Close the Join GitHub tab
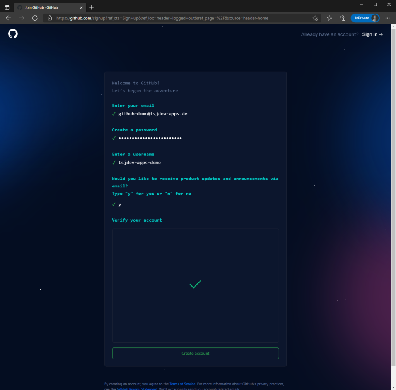The image size is (396, 390). (x=81, y=7)
